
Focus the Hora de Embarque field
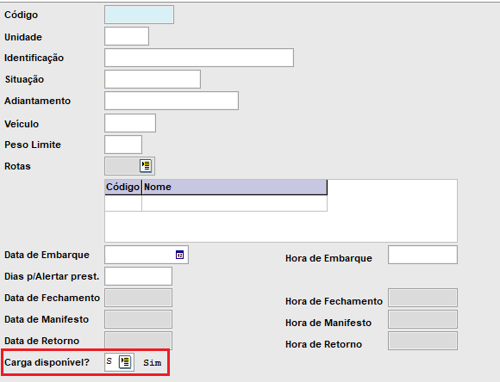(x=422, y=255)
